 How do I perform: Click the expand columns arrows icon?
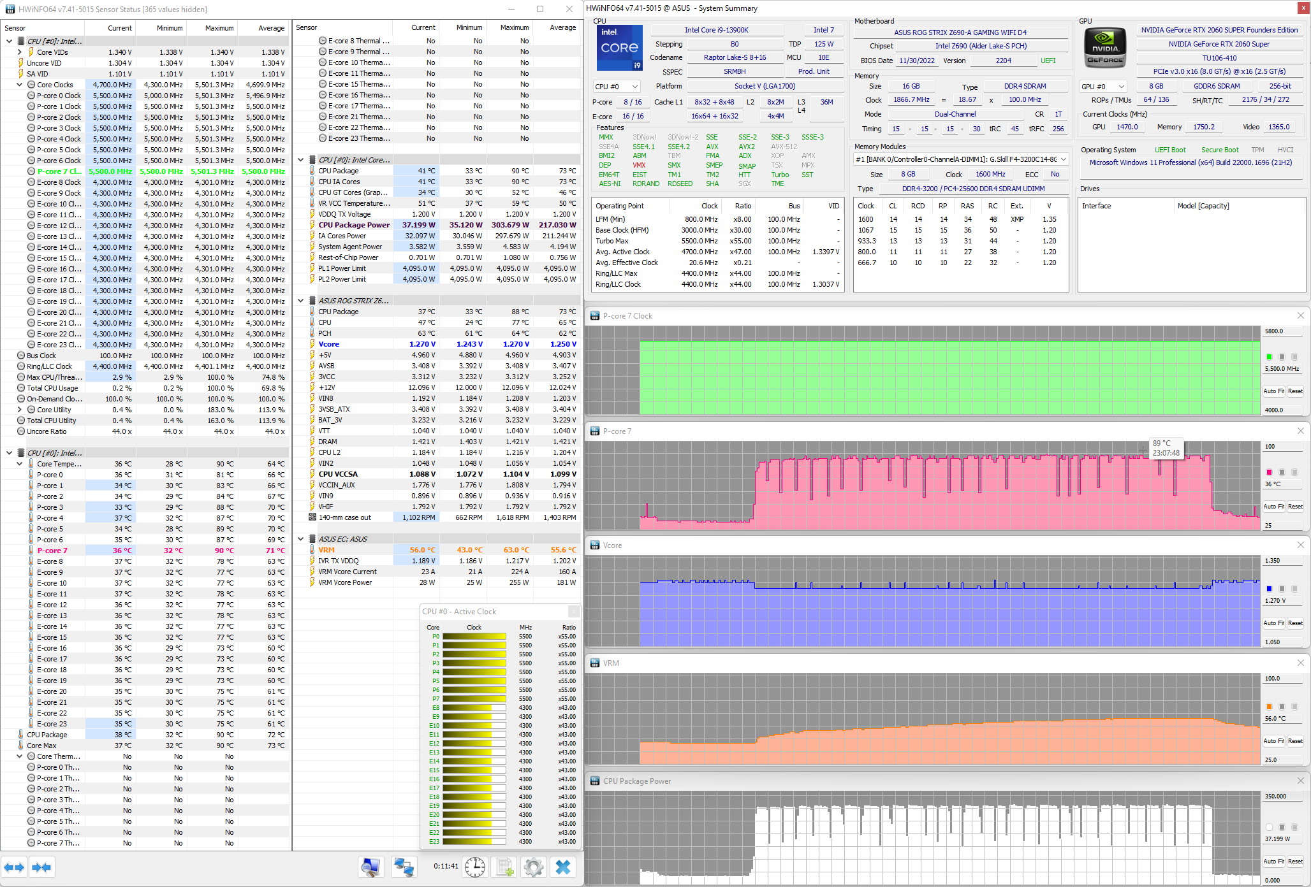pos(14,867)
